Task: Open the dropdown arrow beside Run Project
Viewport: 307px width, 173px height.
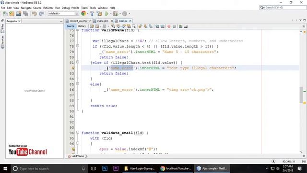Action: coord(111,13)
